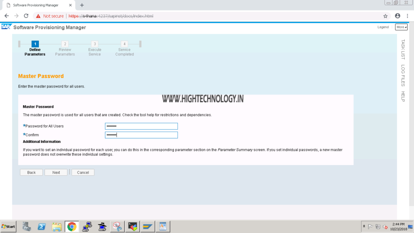Image resolution: width=414 pixels, height=233 pixels.
Task: Click the muted volume tray icon
Action: tap(385, 227)
